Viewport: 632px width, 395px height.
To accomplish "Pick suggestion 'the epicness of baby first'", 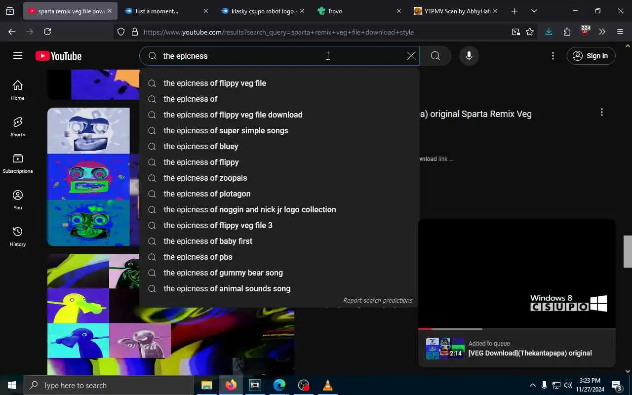I will [x=279, y=241].
